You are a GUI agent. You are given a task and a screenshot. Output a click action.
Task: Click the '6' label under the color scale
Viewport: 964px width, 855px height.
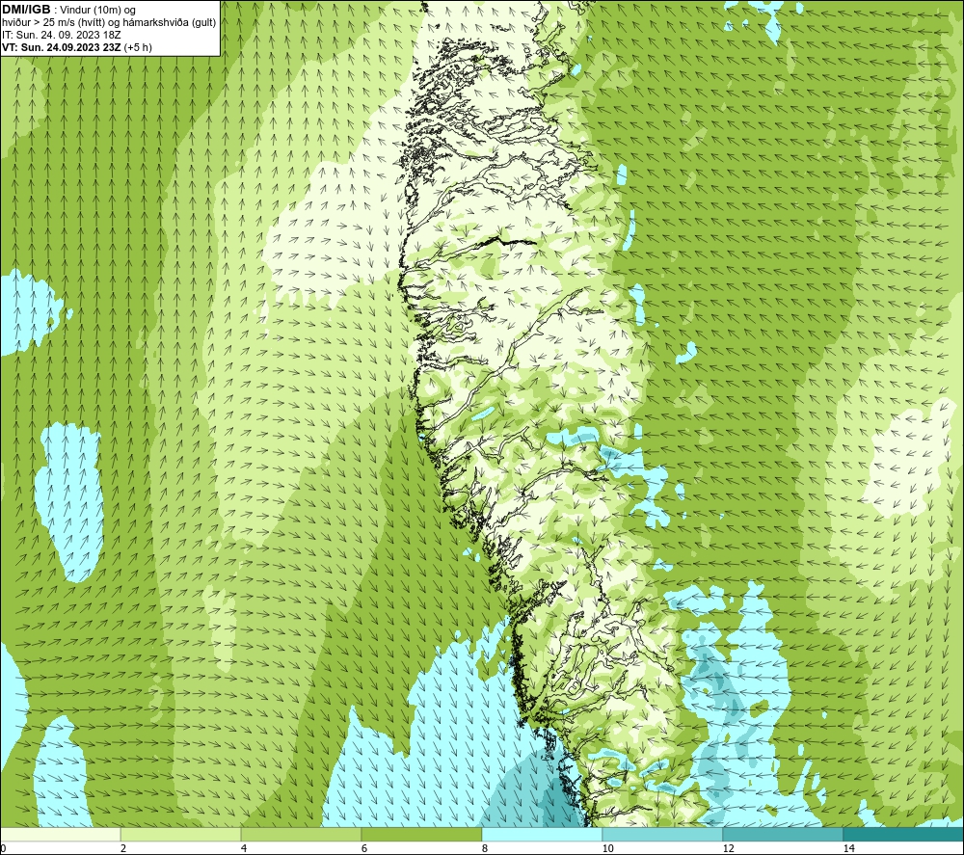click(x=364, y=849)
